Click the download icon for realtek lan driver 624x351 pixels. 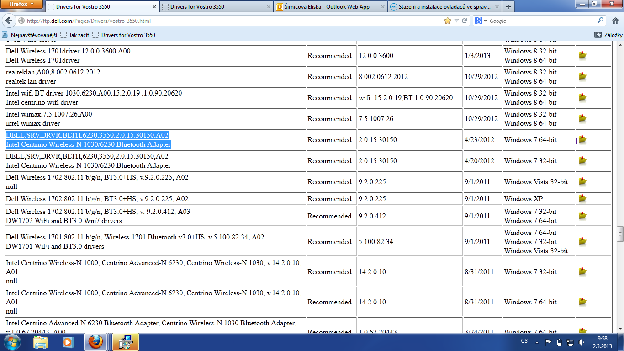582,76
